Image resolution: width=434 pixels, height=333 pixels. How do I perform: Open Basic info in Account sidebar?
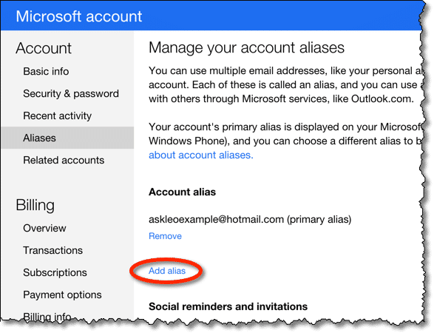(46, 71)
